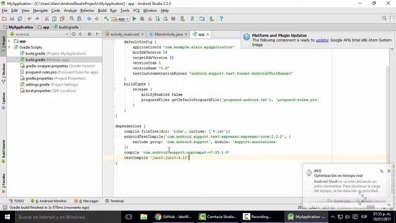The height and width of the screenshot is (223, 396).
Task: Open the TODO tool window
Action: click(17, 201)
